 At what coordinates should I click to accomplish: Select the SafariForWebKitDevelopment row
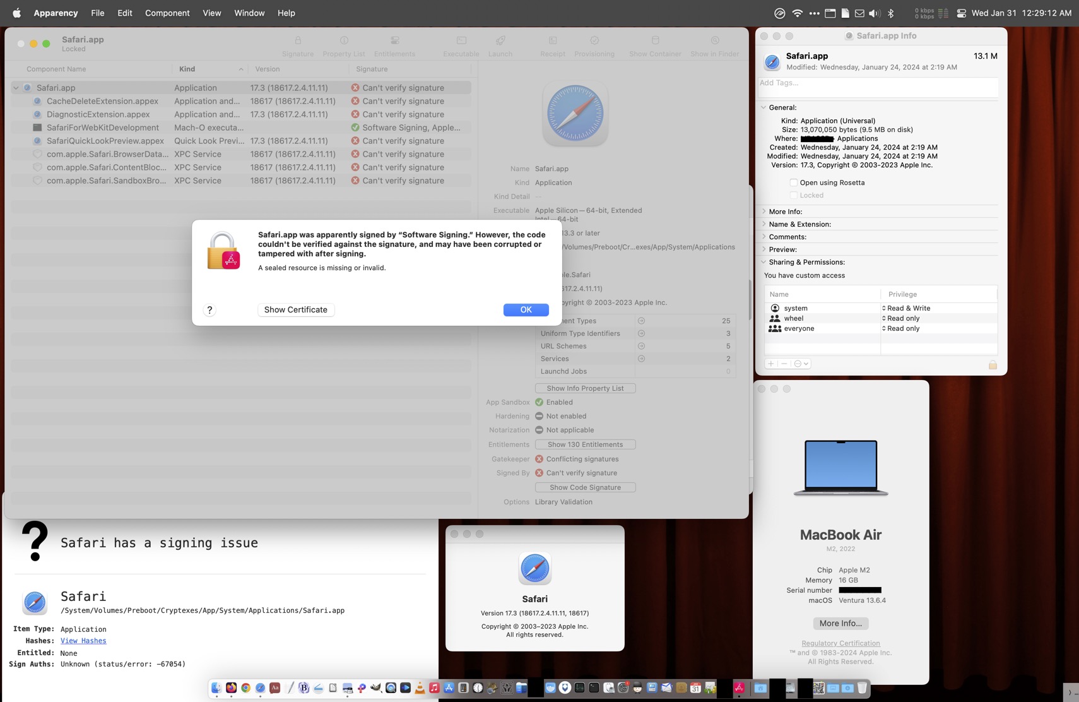241,128
